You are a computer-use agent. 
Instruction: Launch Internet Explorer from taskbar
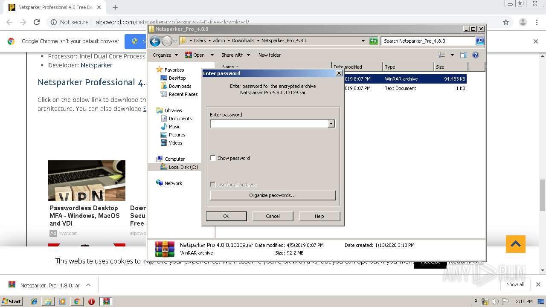pyautogui.click(x=34, y=301)
